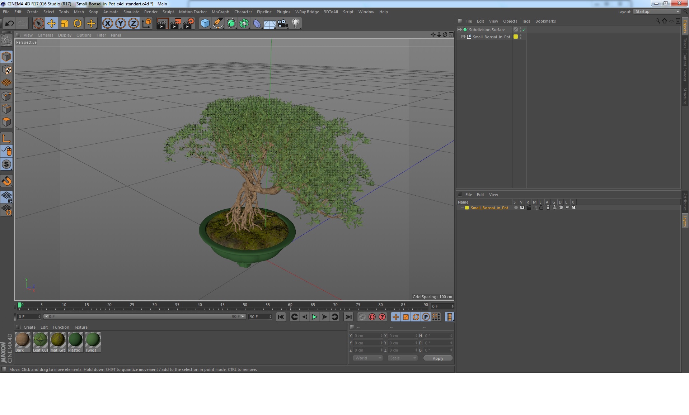Image resolution: width=689 pixels, height=415 pixels.
Task: Open the array modeling objects icon
Action: click(x=244, y=24)
